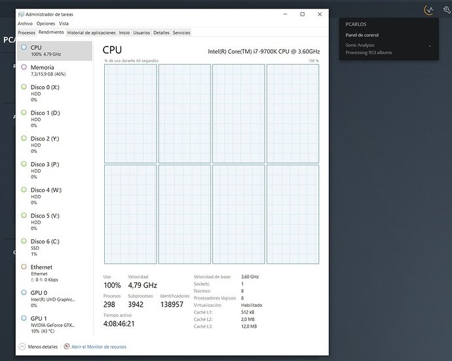Click Abrir el Monitor de recursos link

point(99,347)
